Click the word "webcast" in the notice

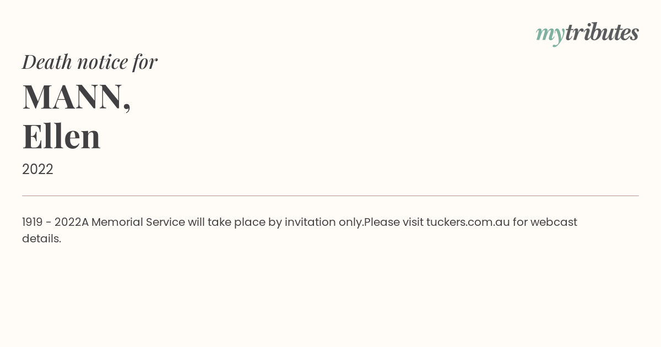(554, 222)
